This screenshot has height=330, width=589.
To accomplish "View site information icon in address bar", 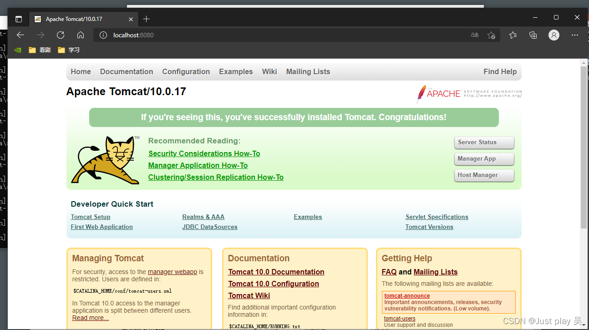I will (103, 35).
